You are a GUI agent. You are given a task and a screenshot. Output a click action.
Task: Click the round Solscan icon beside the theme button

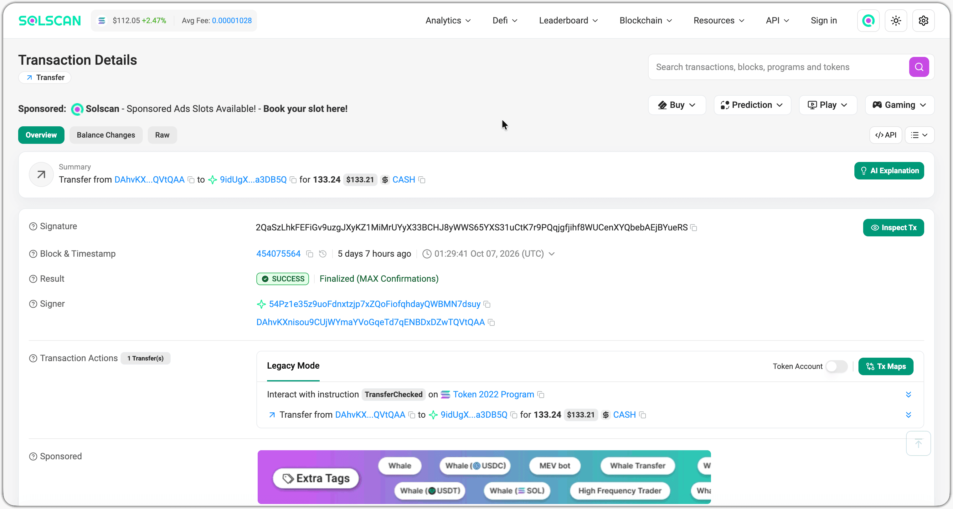pyautogui.click(x=868, y=21)
